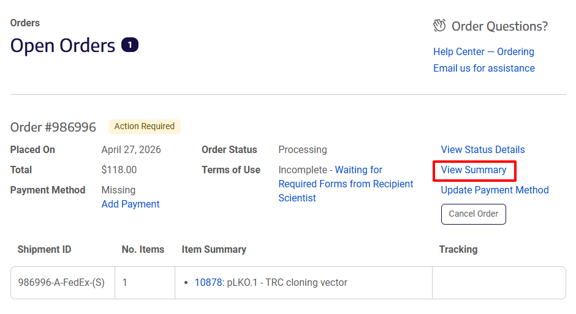Click the waving hand icon beside Order Questions
Screen dimensions: 576x314
pyautogui.click(x=439, y=26)
